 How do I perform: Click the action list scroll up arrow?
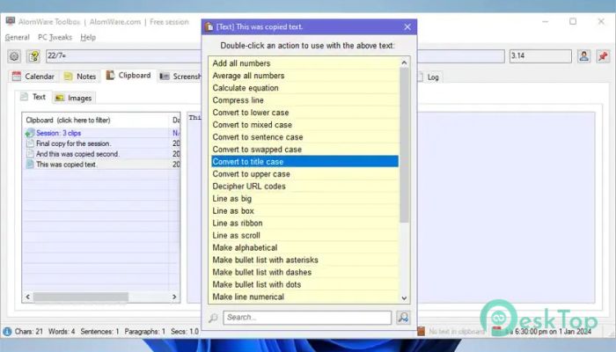(x=404, y=62)
